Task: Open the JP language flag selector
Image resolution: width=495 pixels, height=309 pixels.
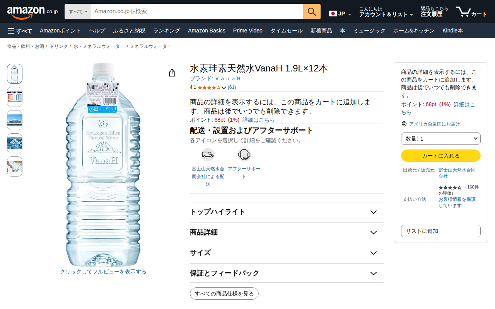Action: pos(340,14)
